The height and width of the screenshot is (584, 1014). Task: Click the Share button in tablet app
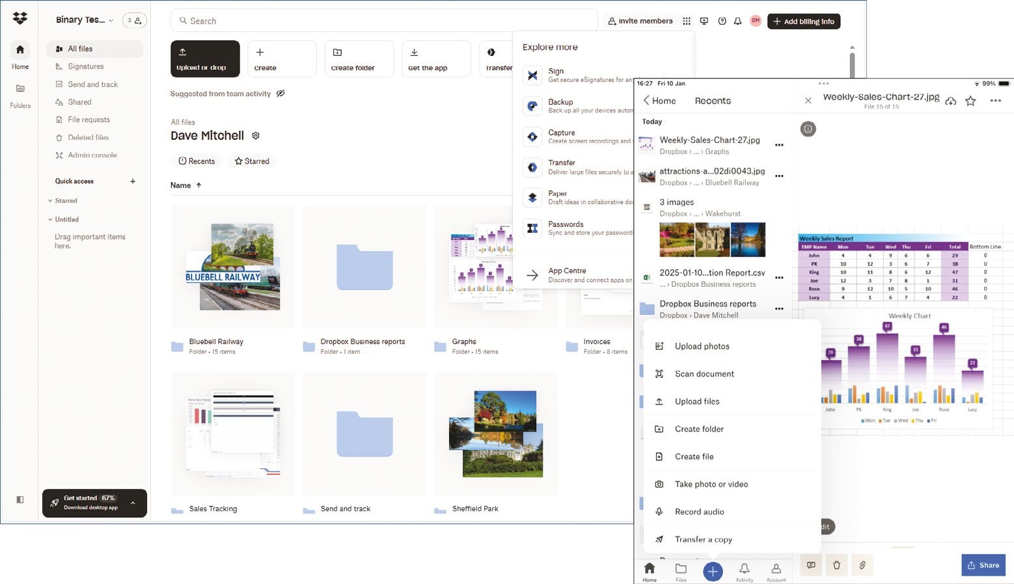point(983,565)
